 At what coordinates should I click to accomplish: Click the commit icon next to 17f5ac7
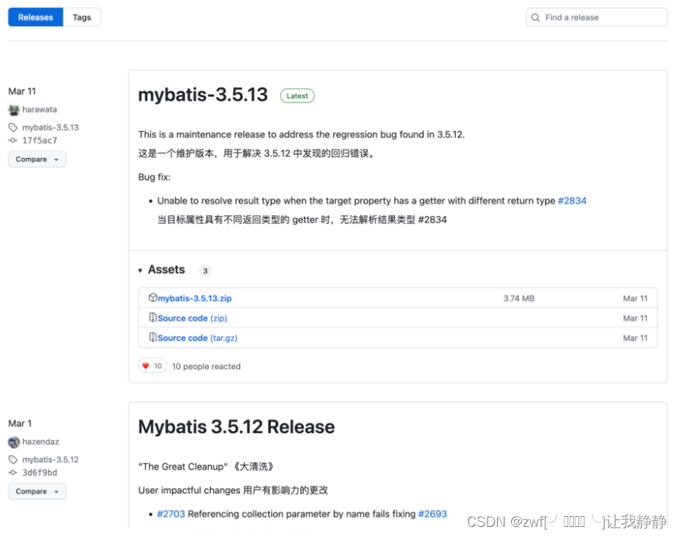(12, 140)
